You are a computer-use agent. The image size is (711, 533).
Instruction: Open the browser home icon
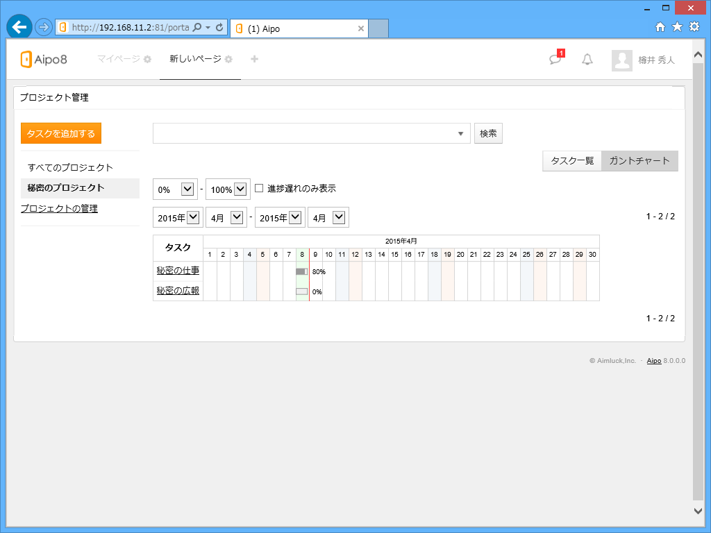pyautogui.click(x=660, y=27)
